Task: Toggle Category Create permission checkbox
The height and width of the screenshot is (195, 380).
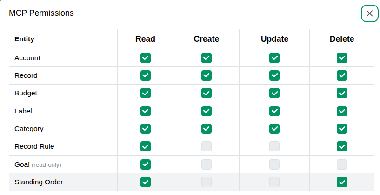Action: click(x=207, y=129)
